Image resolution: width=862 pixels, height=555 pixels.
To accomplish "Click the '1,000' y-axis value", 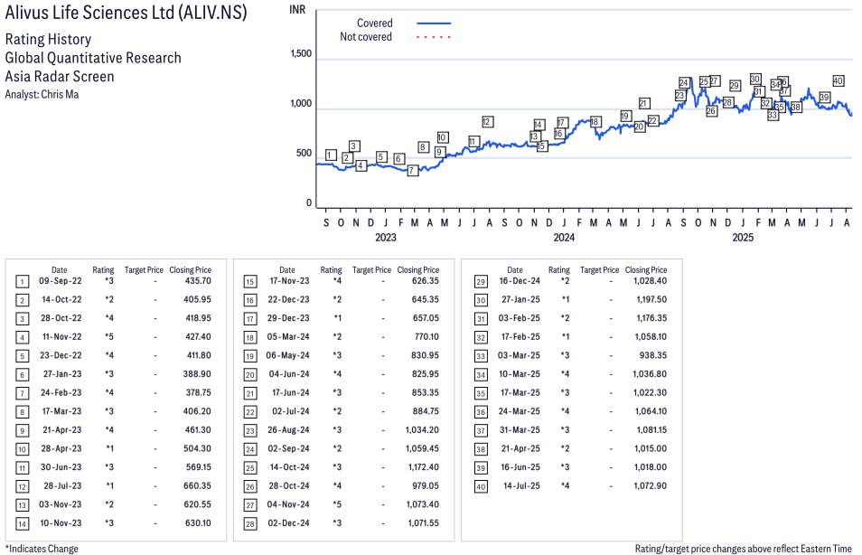I will [x=301, y=103].
